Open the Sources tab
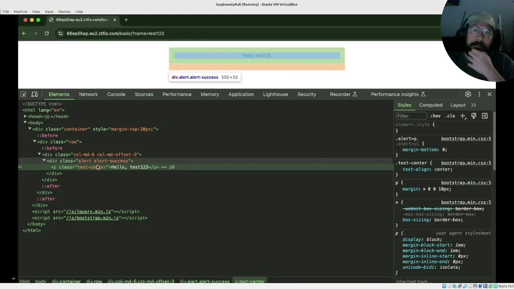This screenshot has height=289, width=514. pyautogui.click(x=144, y=94)
